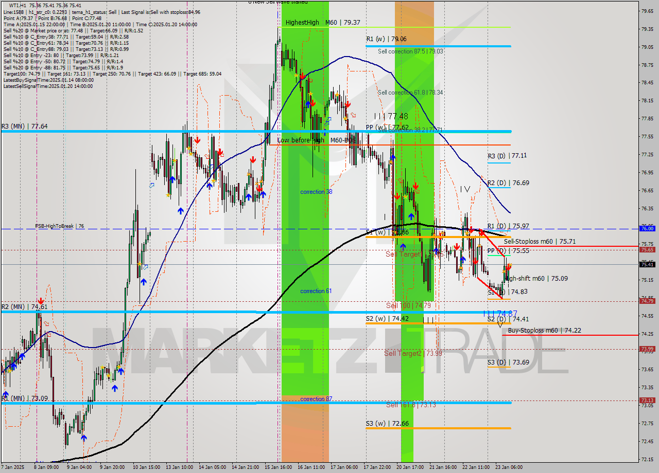Select the LatestBuySignalTime text line

[x=48, y=80]
